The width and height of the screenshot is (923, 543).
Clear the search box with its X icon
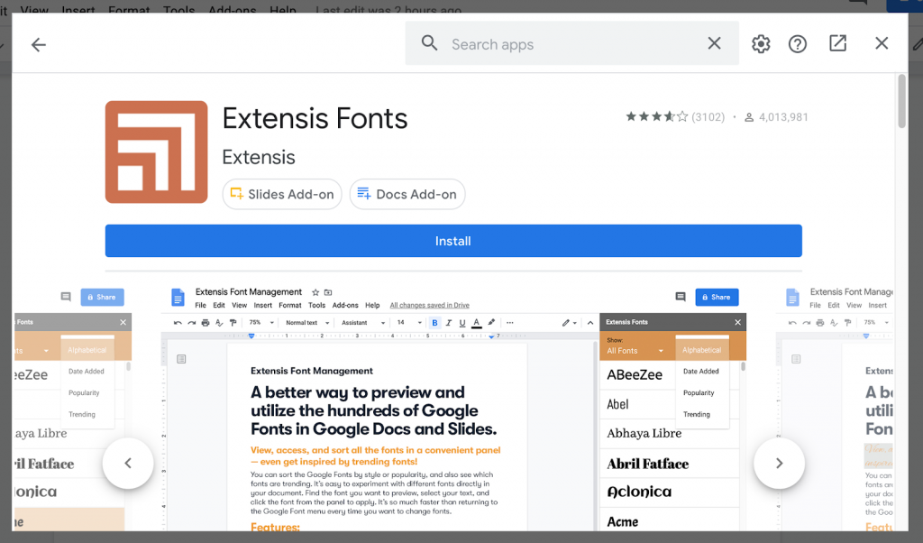point(714,43)
